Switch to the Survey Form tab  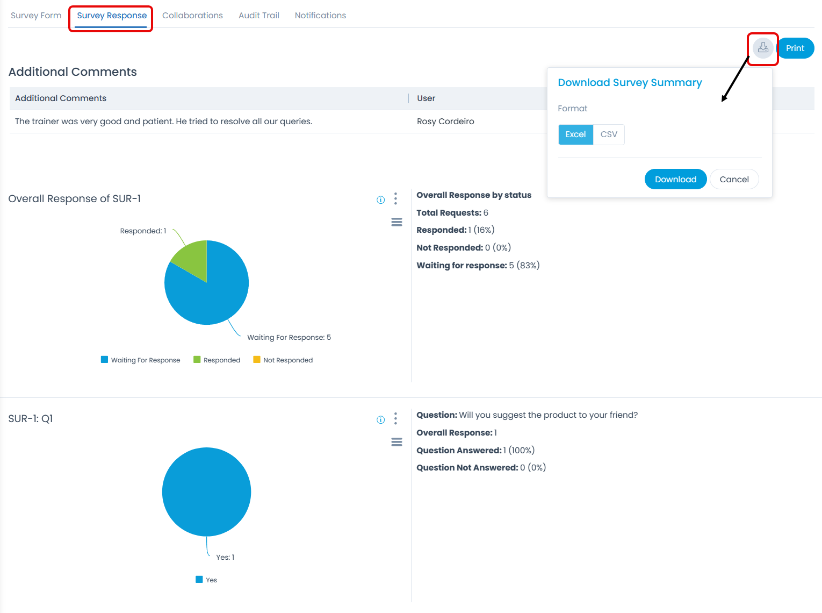36,16
